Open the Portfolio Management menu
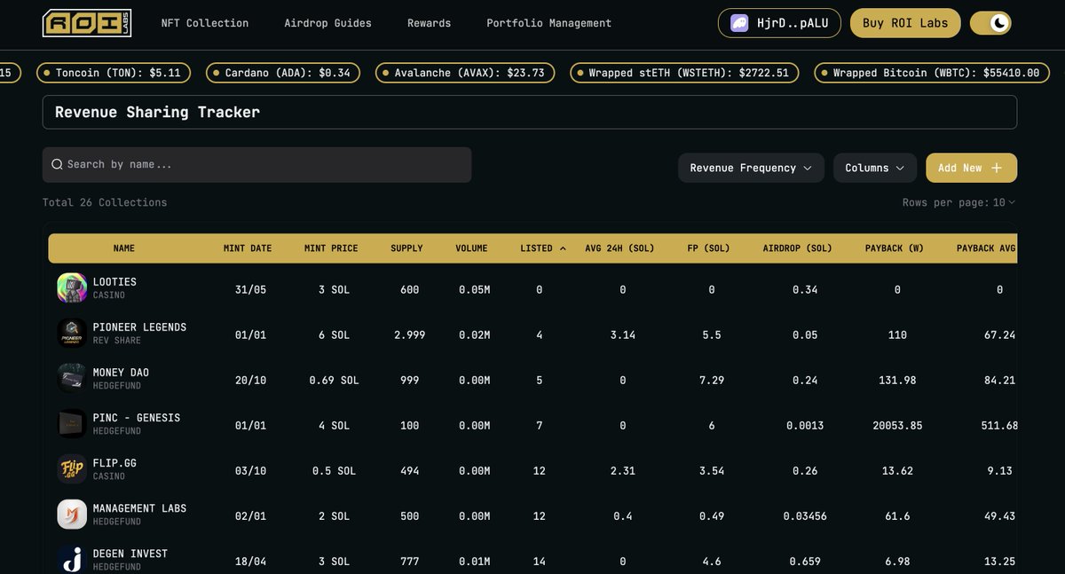This screenshot has height=574, width=1065. coord(548,23)
